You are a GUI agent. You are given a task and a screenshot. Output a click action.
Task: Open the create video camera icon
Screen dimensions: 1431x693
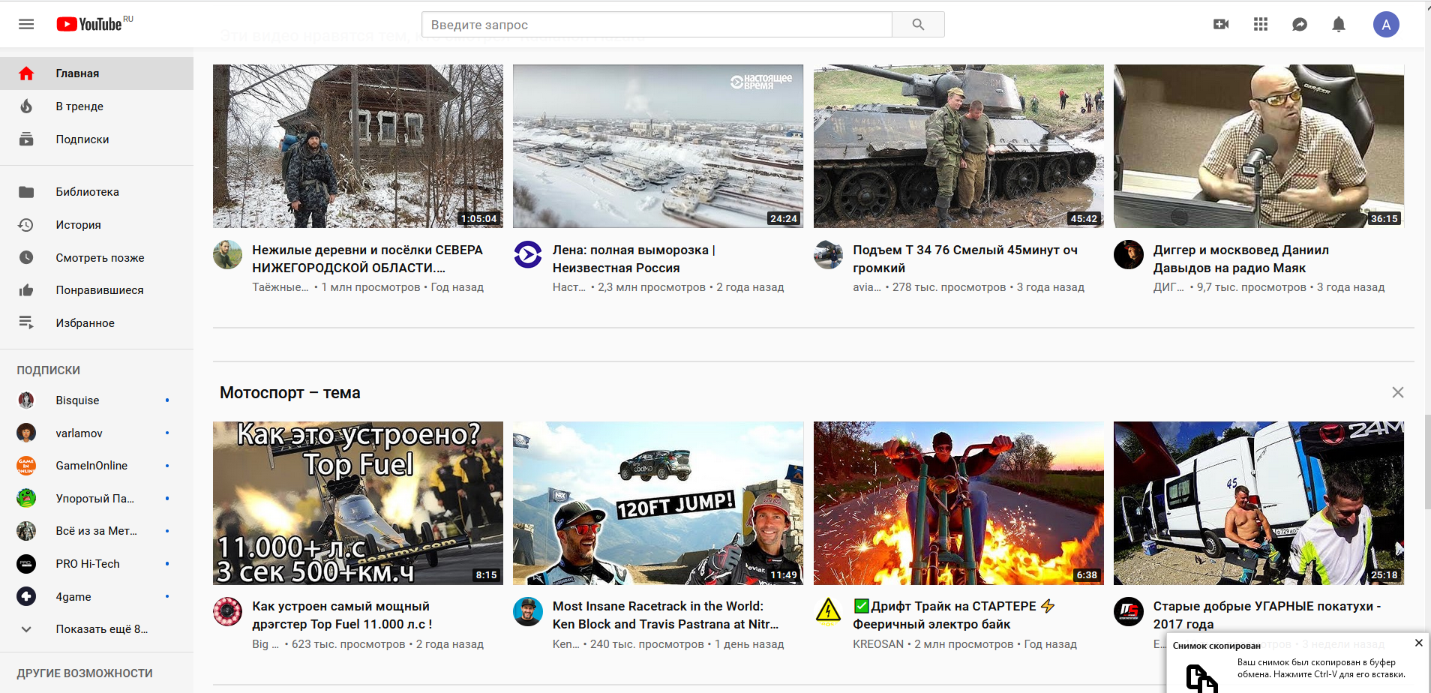(1221, 25)
